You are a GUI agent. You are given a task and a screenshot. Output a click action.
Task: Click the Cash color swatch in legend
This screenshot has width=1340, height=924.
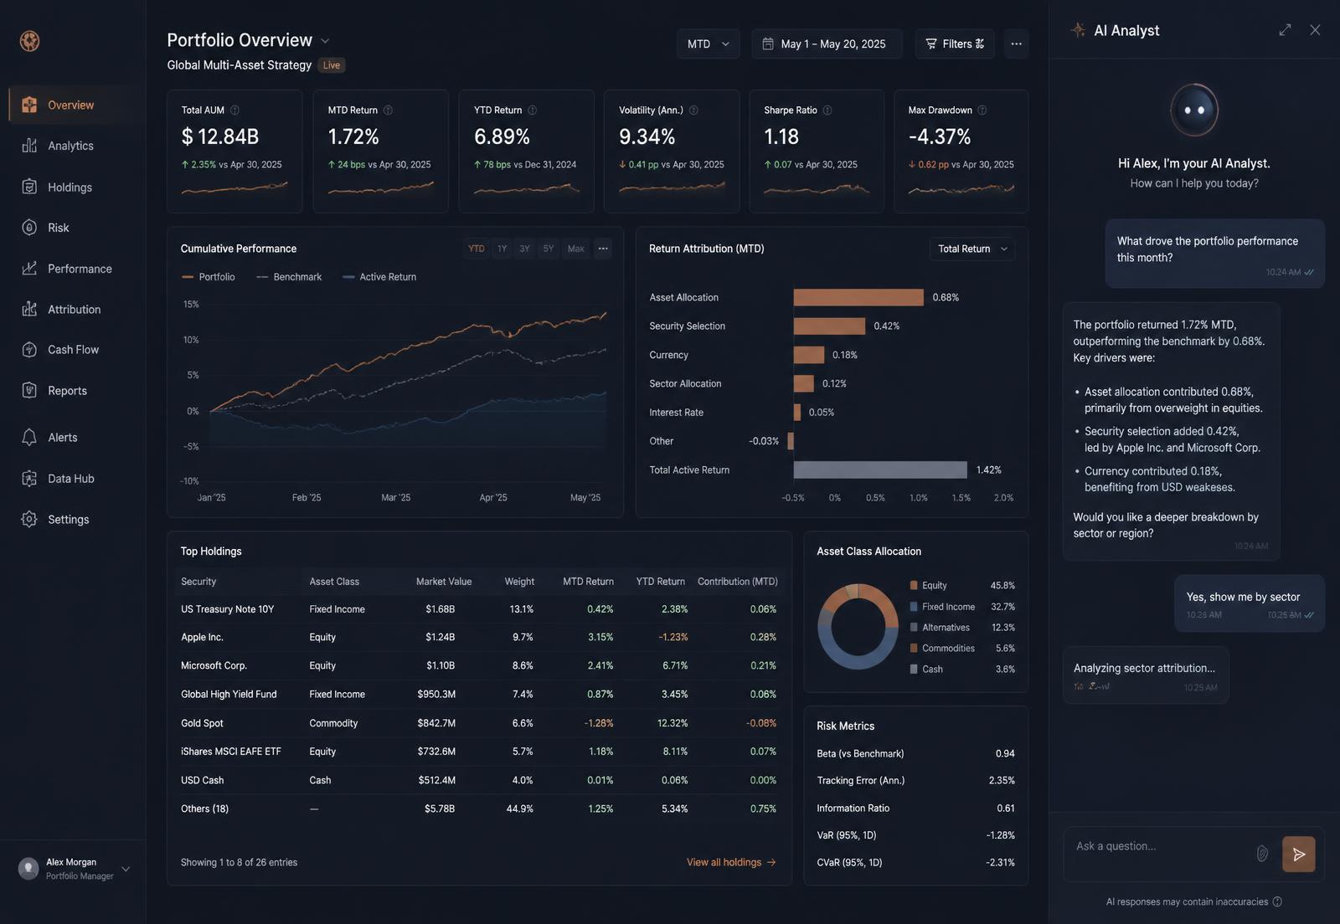[914, 669]
